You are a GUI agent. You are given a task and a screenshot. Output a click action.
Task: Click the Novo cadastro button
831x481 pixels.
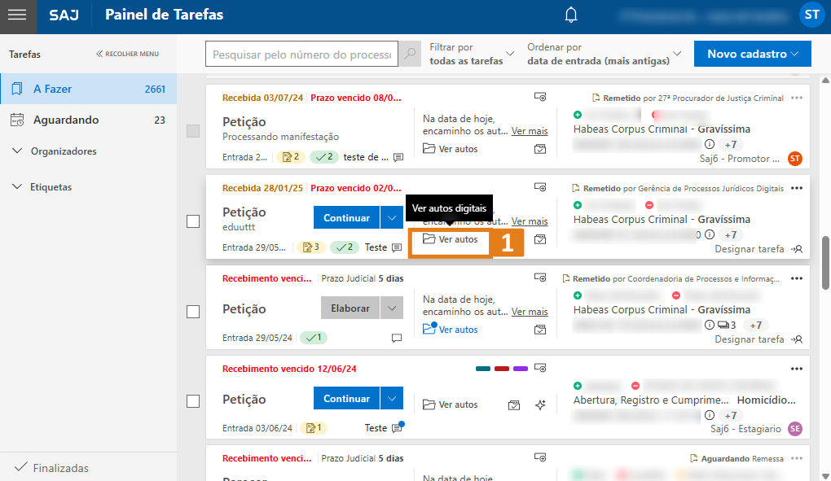coord(753,55)
